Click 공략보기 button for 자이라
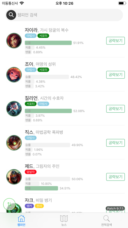The width and height of the screenshot is (128, 228). click(x=116, y=41)
